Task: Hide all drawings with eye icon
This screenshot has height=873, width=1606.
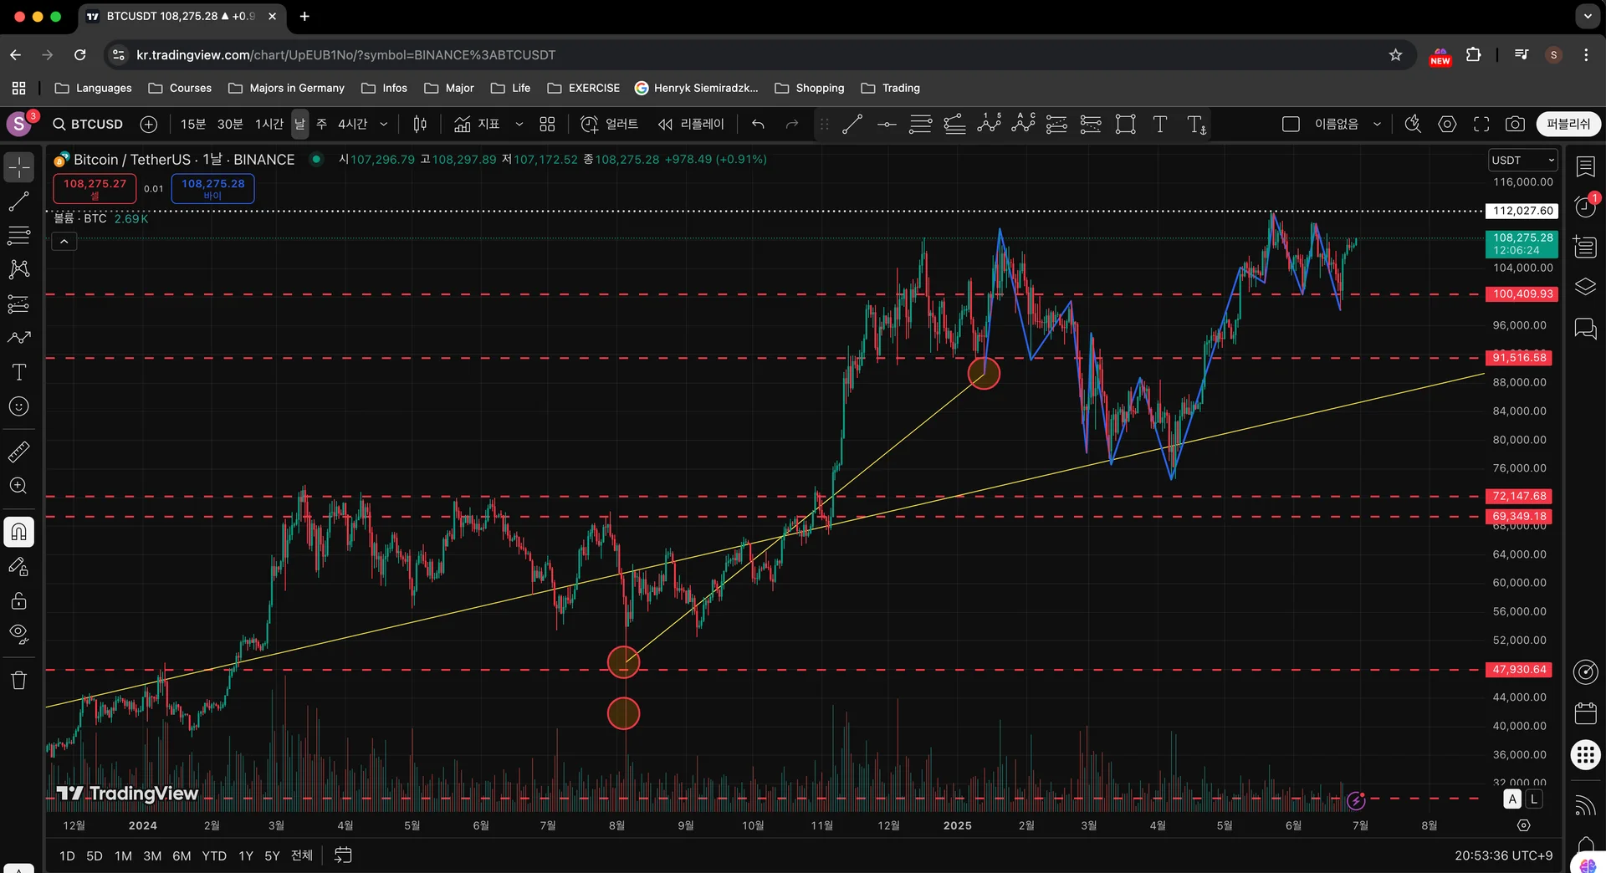Action: pos(18,634)
